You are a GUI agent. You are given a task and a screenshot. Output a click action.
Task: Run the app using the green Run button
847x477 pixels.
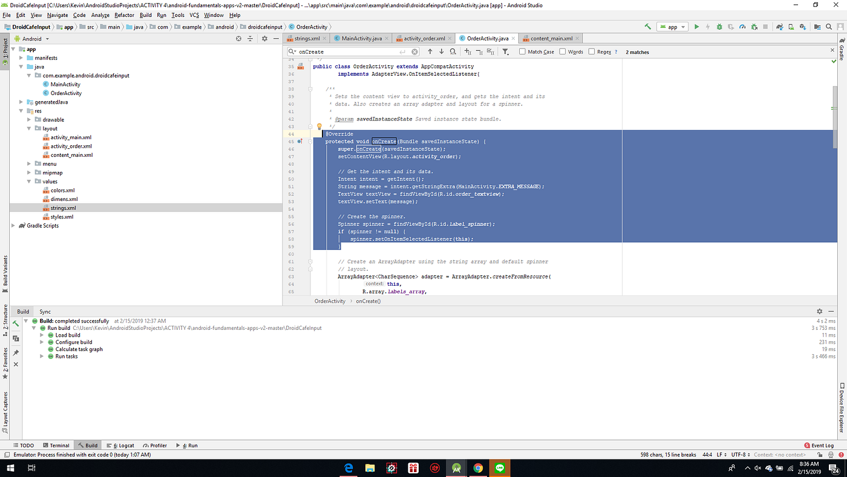tap(697, 27)
